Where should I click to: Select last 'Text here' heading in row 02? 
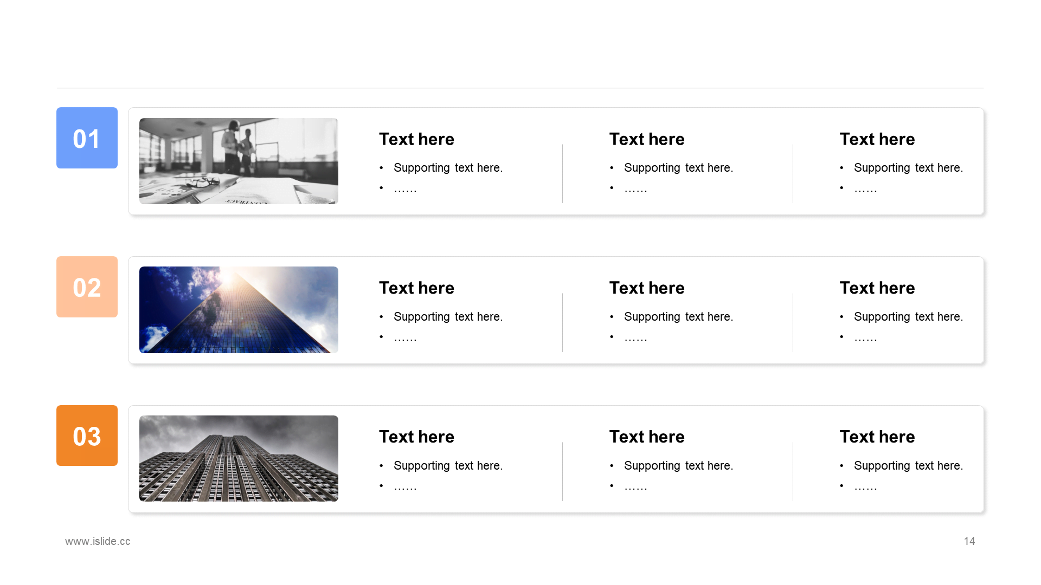(877, 288)
